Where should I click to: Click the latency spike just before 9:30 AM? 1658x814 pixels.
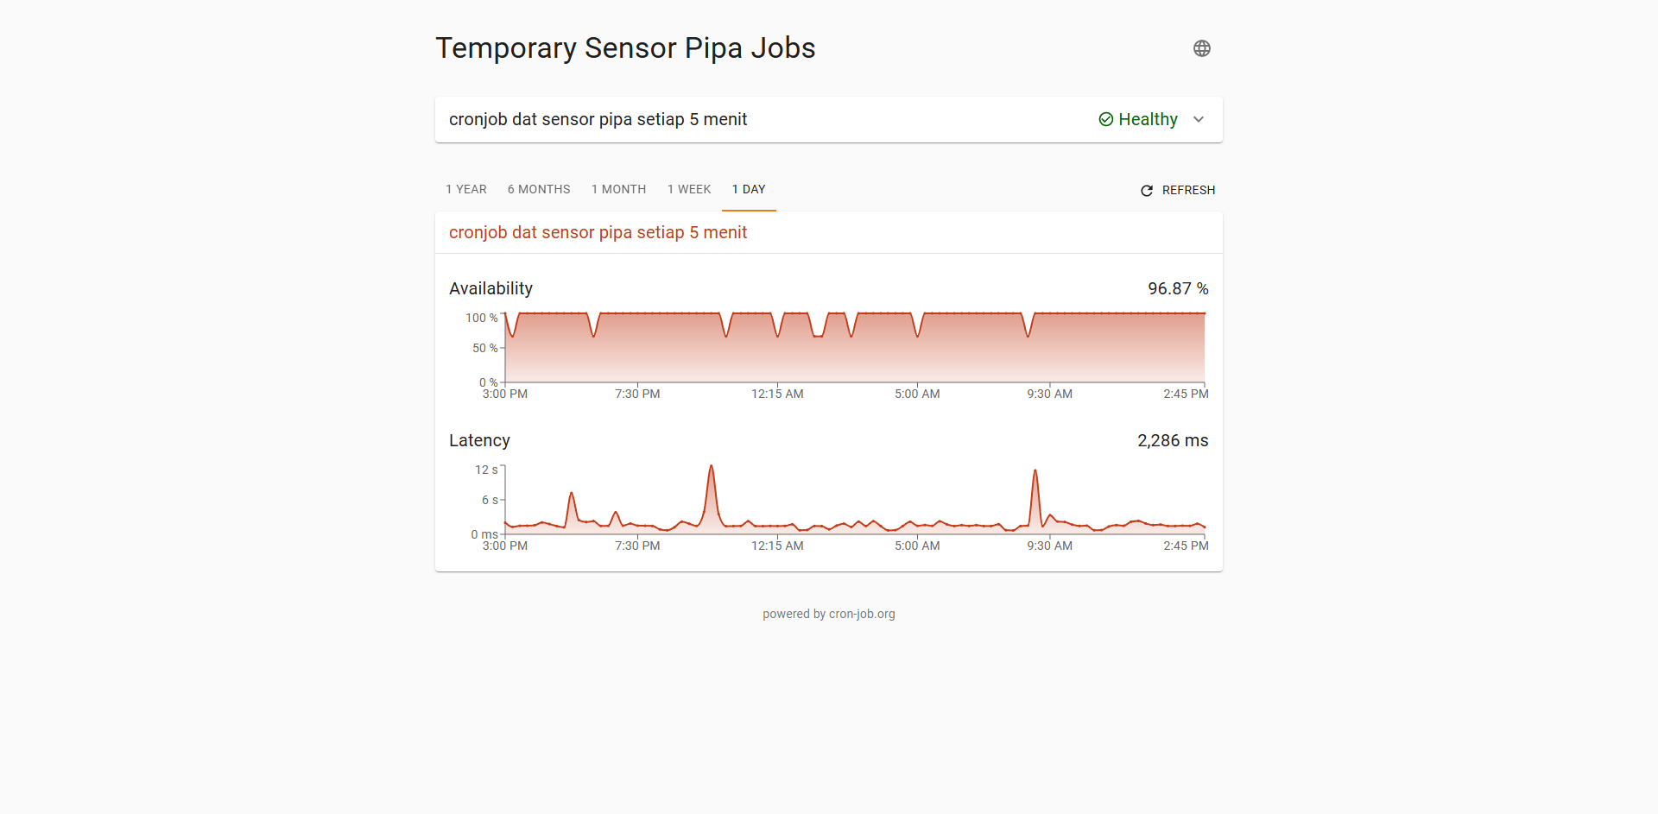point(1035,472)
